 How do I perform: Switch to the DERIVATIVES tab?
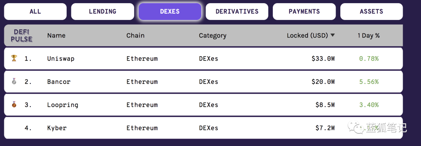[x=237, y=12]
